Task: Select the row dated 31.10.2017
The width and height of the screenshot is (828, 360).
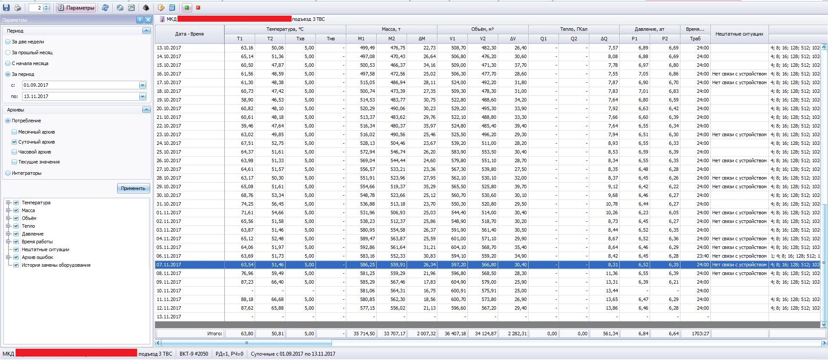Action: [487, 204]
